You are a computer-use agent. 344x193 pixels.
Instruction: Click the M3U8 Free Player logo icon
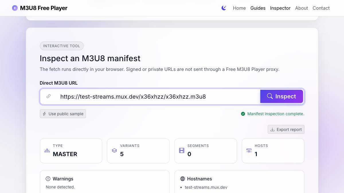click(15, 8)
